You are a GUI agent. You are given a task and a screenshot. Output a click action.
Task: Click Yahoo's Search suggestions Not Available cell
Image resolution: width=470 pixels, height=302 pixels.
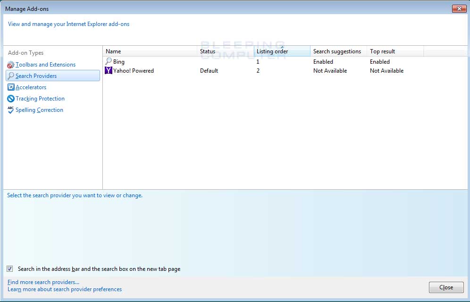click(x=330, y=71)
